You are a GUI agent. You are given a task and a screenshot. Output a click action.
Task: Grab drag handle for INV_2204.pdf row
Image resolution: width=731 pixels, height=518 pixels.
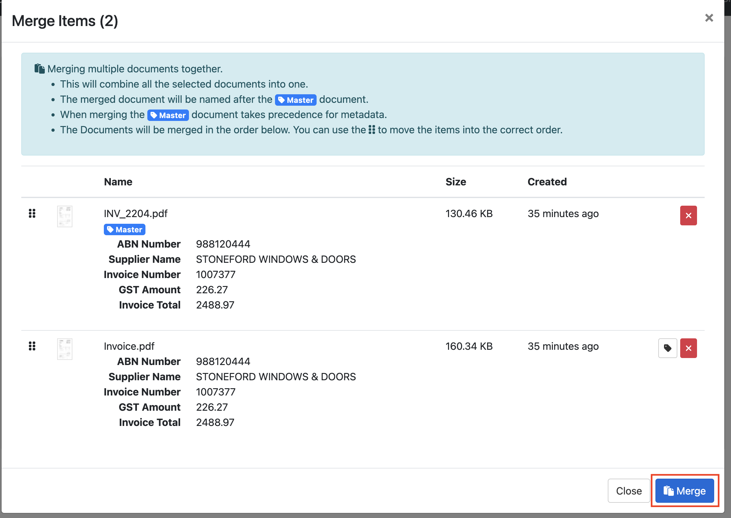[32, 213]
